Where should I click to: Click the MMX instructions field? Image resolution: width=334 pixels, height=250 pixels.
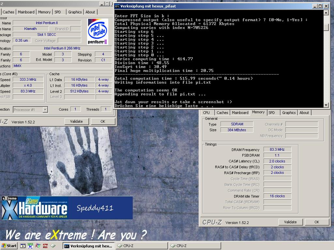pos(62,66)
